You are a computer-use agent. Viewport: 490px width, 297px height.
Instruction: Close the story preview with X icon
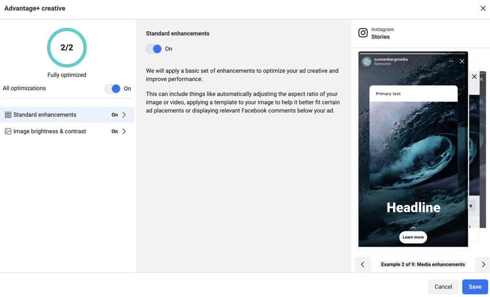pyautogui.click(x=462, y=61)
